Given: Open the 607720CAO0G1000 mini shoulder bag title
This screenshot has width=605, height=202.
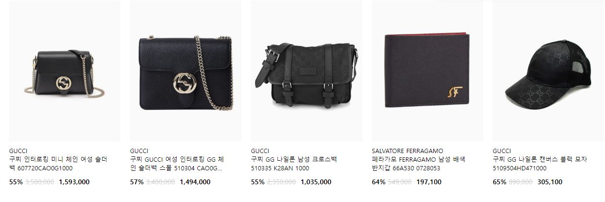Looking at the screenshot, I should (x=58, y=164).
